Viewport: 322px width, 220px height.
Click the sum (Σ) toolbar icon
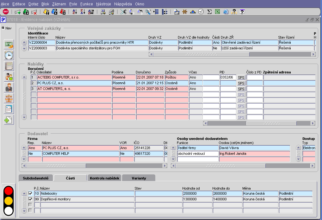pos(209,12)
